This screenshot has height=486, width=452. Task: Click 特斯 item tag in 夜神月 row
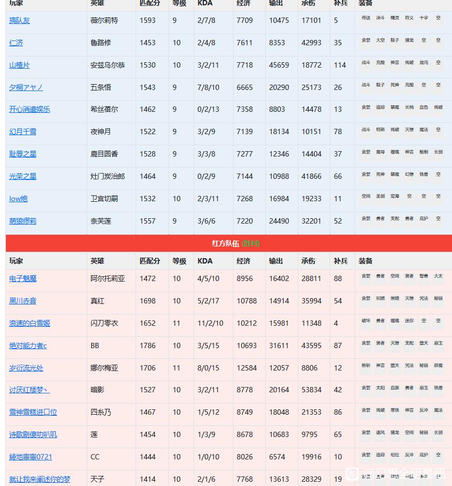pyautogui.click(x=381, y=129)
